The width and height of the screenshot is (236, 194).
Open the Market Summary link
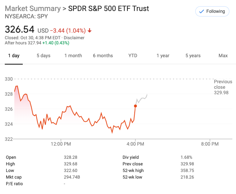32,8
